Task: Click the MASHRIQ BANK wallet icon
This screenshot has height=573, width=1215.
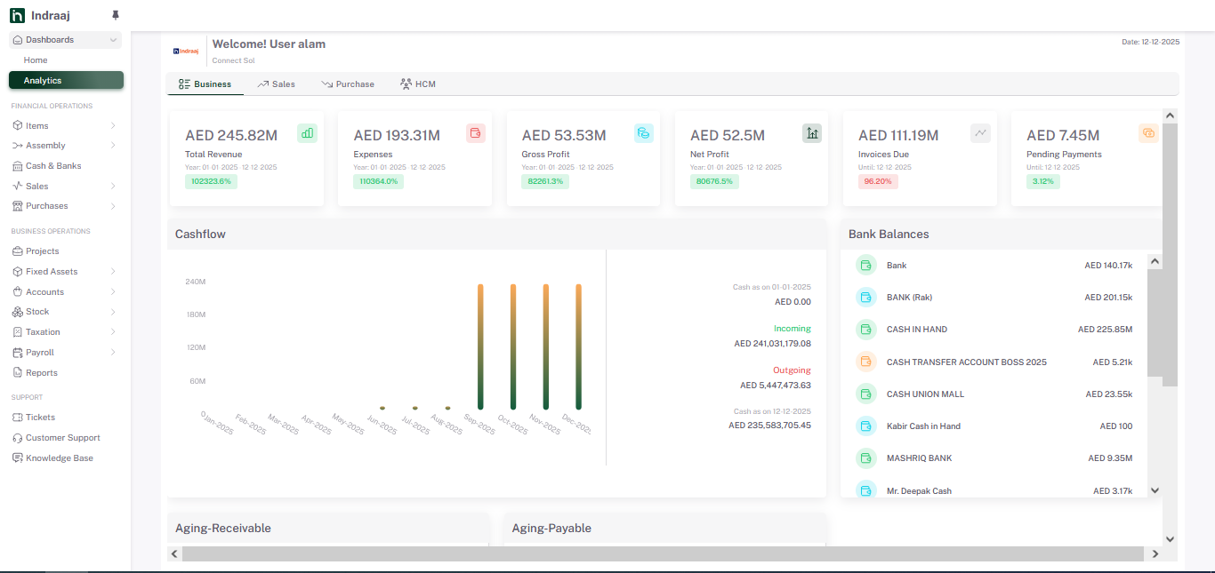Action: (865, 458)
